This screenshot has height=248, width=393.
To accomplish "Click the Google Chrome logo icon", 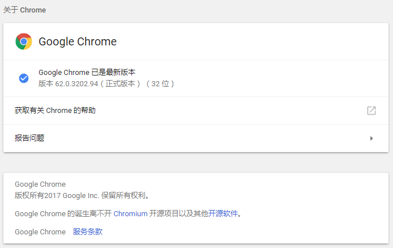I will 24,41.
